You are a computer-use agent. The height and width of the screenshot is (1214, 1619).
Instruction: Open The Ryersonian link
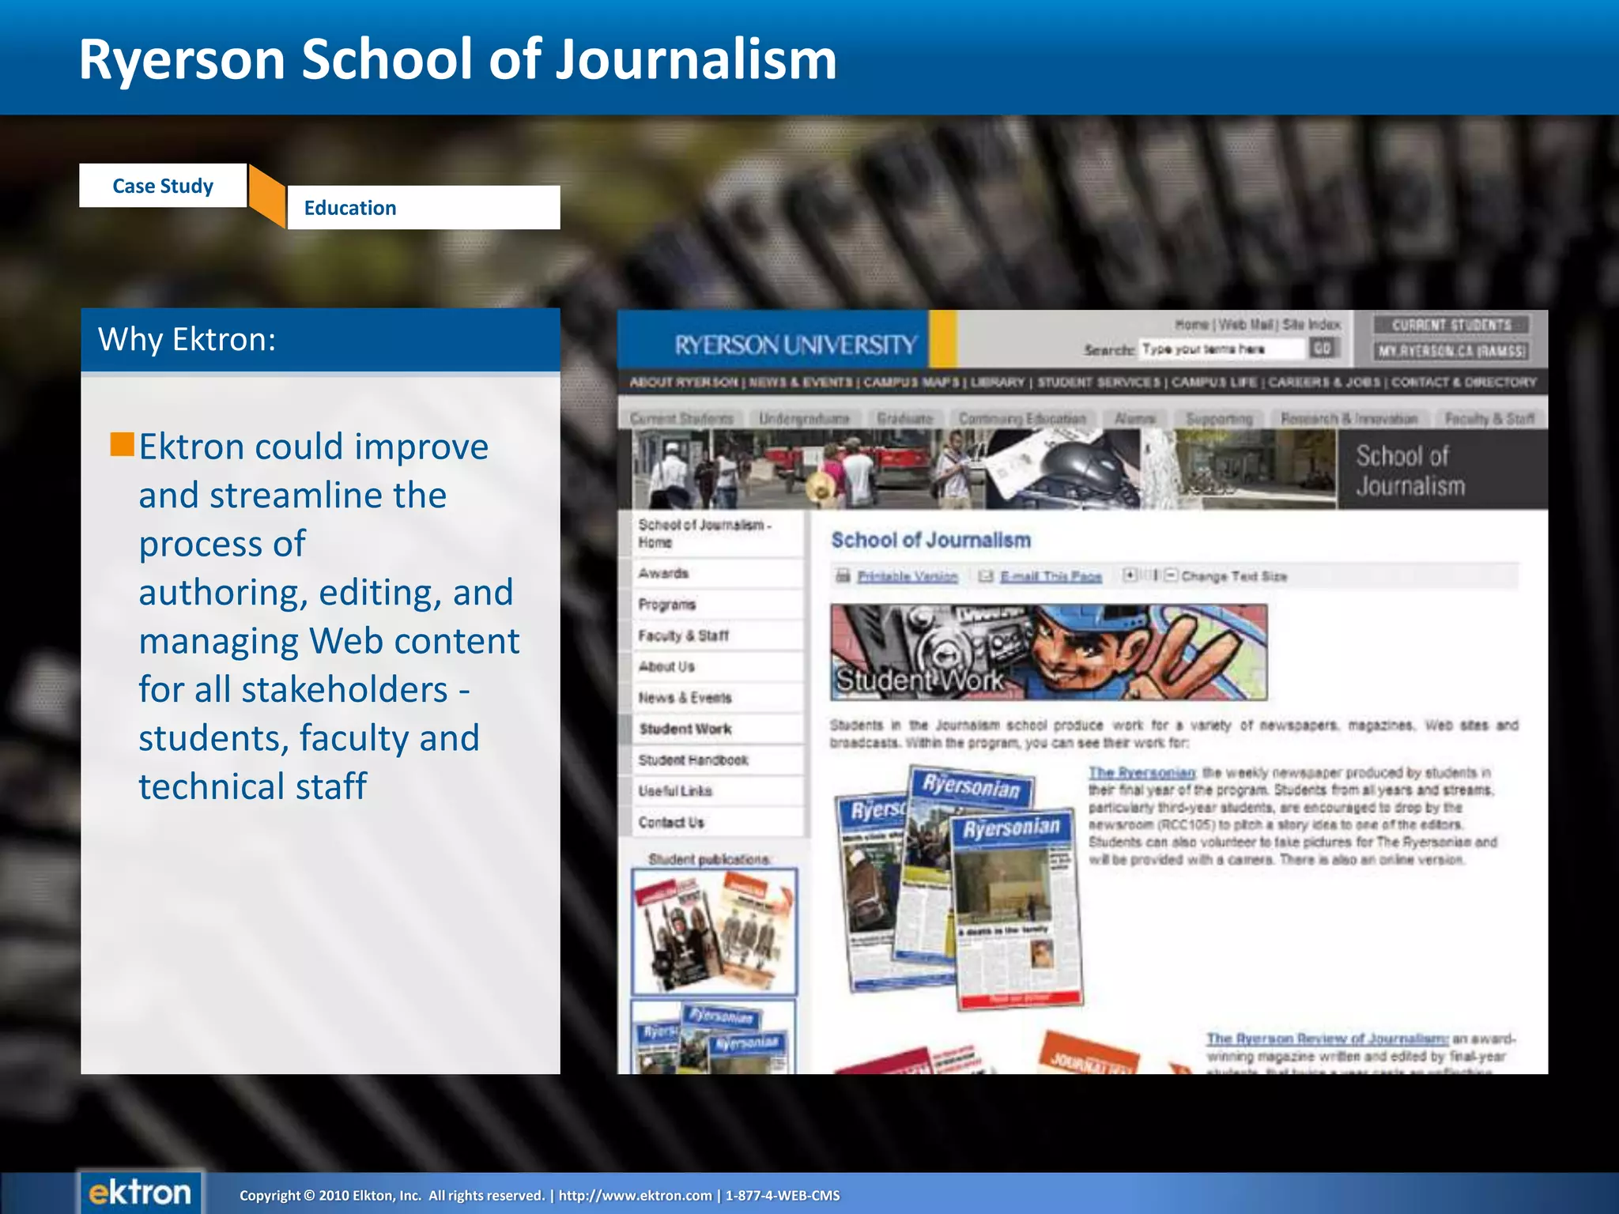pyautogui.click(x=1142, y=772)
